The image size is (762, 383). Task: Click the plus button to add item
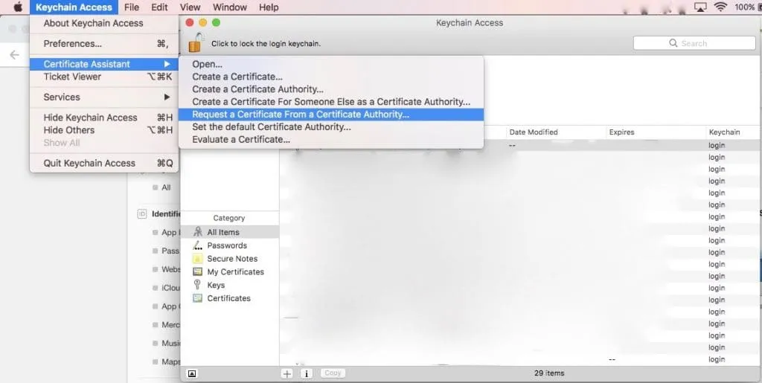point(287,373)
